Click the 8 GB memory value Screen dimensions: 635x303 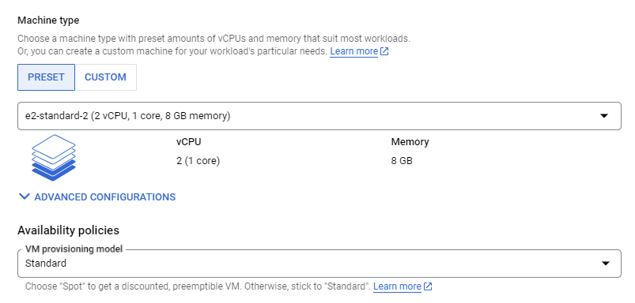(402, 161)
